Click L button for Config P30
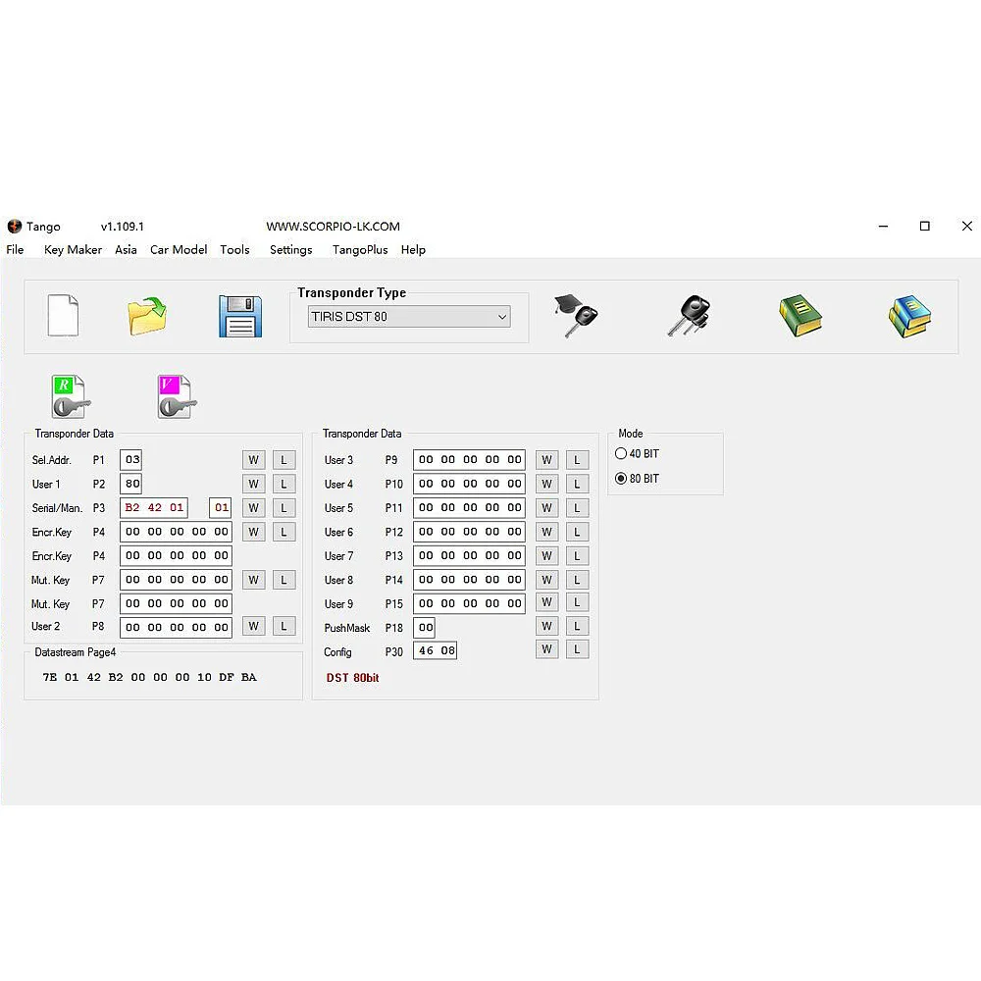The width and height of the screenshot is (981, 981). 577,649
